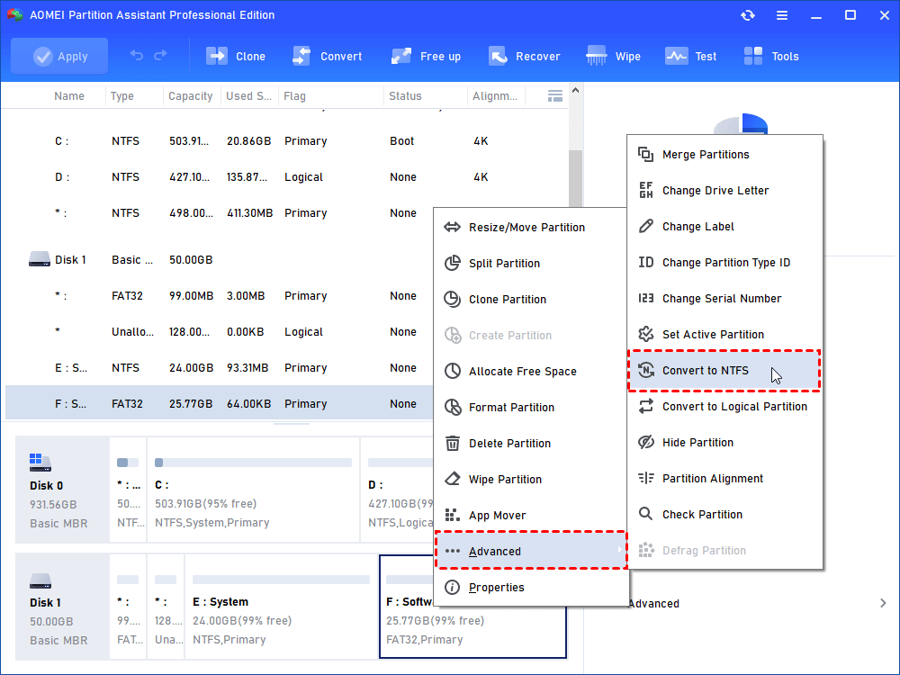The width and height of the screenshot is (900, 675).
Task: Select Merge Partitions in submenu
Action: pos(706,155)
